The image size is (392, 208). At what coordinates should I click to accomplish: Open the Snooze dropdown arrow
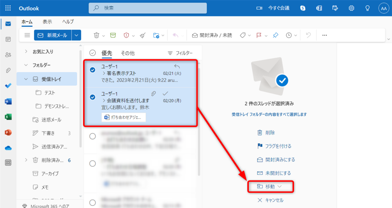tap(296, 36)
